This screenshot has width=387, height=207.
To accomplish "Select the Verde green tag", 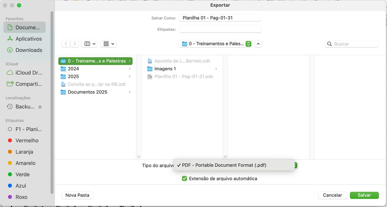I will click(x=24, y=174).
